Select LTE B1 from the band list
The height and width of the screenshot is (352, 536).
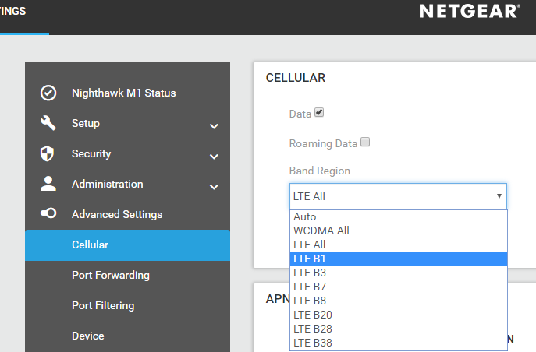pyautogui.click(x=398, y=259)
